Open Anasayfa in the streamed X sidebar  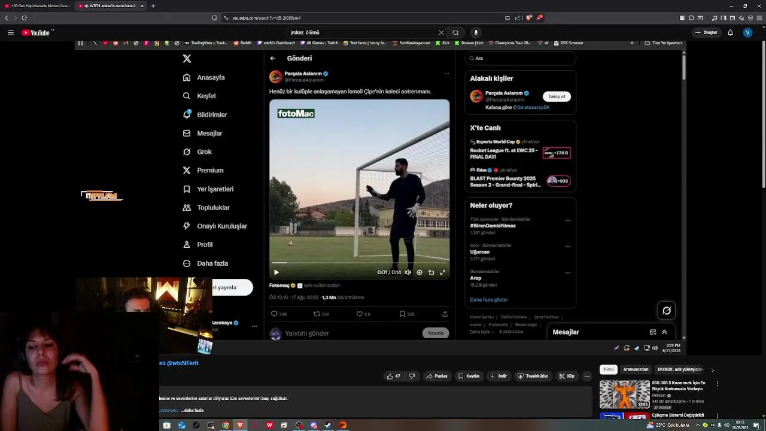click(x=204, y=77)
